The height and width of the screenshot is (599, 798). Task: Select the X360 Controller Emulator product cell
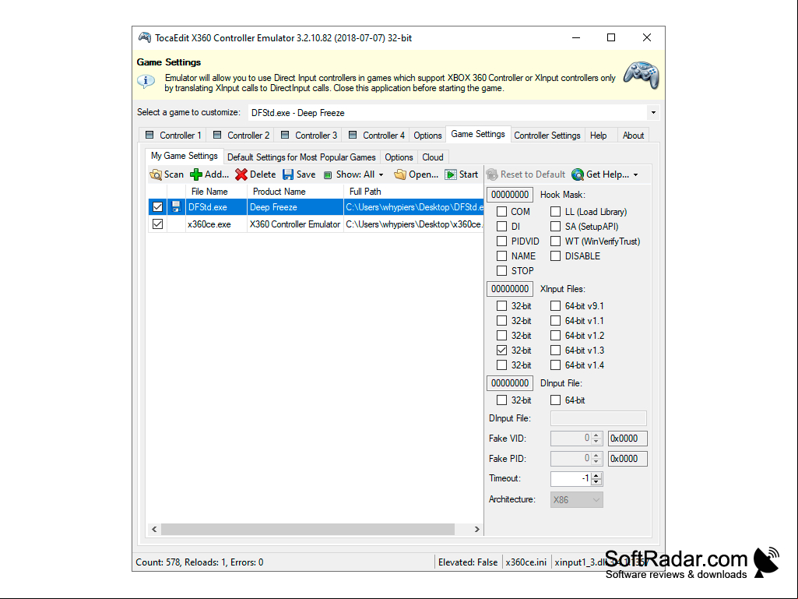295,224
